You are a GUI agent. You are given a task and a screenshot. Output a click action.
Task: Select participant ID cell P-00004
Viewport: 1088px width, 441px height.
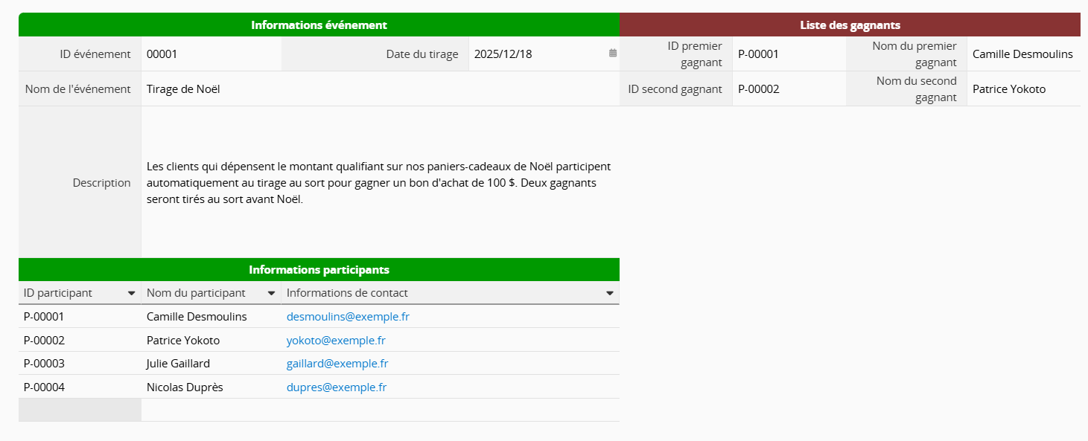click(80, 387)
